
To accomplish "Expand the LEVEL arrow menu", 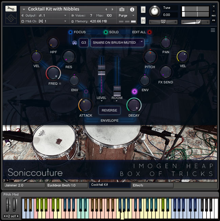I will click(x=101, y=101).
